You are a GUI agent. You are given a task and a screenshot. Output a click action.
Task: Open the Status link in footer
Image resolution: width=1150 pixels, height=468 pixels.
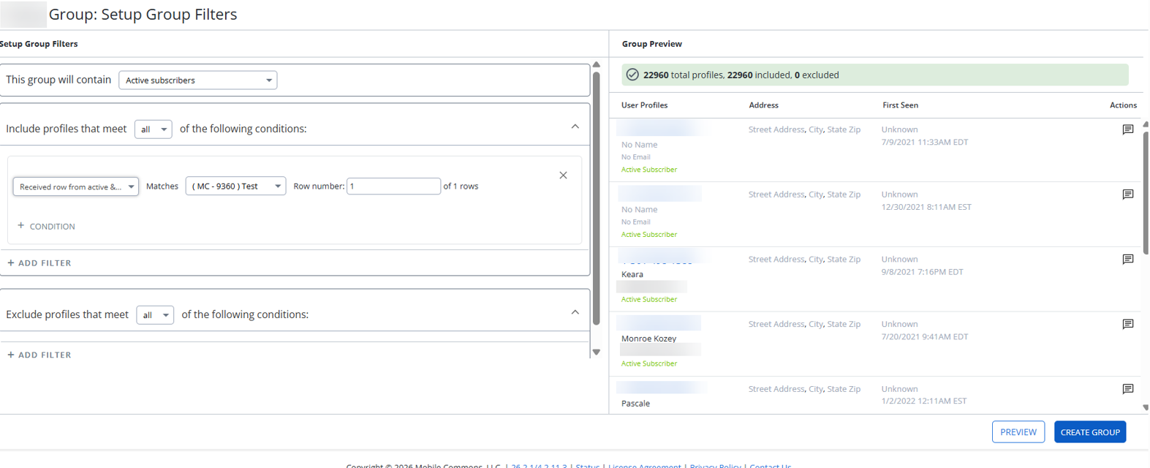[588, 465]
